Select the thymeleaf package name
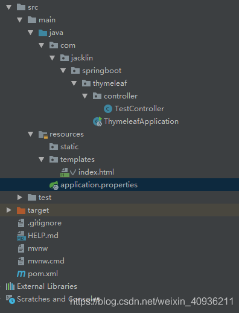 tap(110, 83)
